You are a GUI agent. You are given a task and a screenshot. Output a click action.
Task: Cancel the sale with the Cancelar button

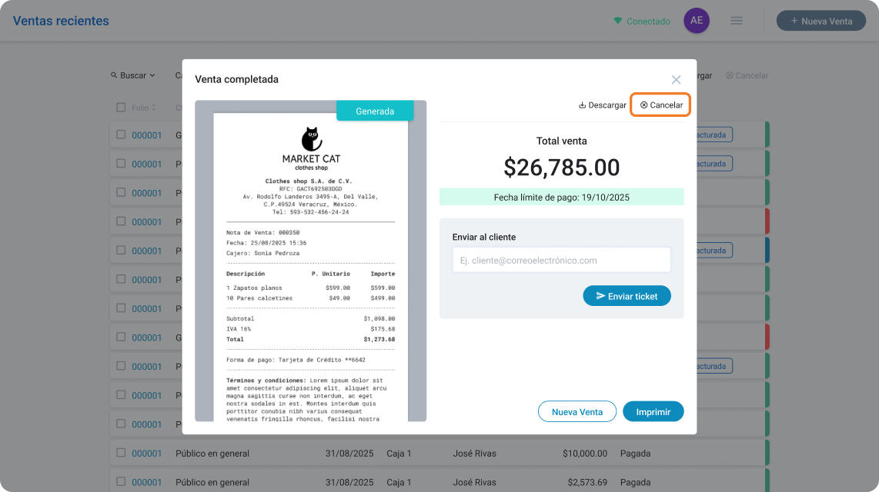point(661,105)
